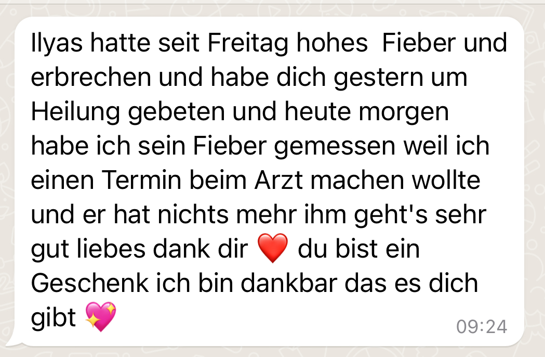
Task: Click the bubble tail at bottom-left corner
Action: (14, 341)
